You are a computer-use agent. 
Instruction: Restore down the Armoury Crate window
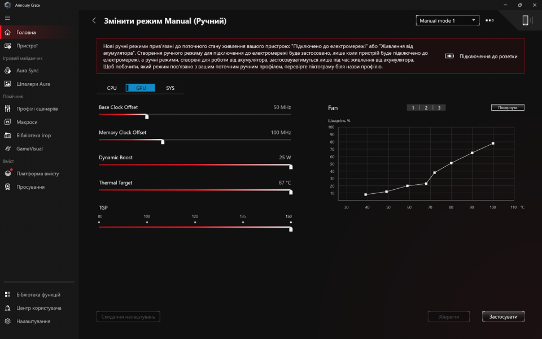(520, 5)
